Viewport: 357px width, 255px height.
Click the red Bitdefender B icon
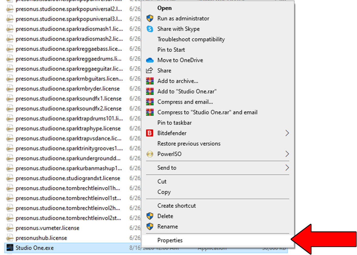[x=150, y=133]
